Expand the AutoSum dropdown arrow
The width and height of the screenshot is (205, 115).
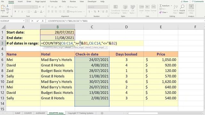pyautogui.click(x=171, y=6)
